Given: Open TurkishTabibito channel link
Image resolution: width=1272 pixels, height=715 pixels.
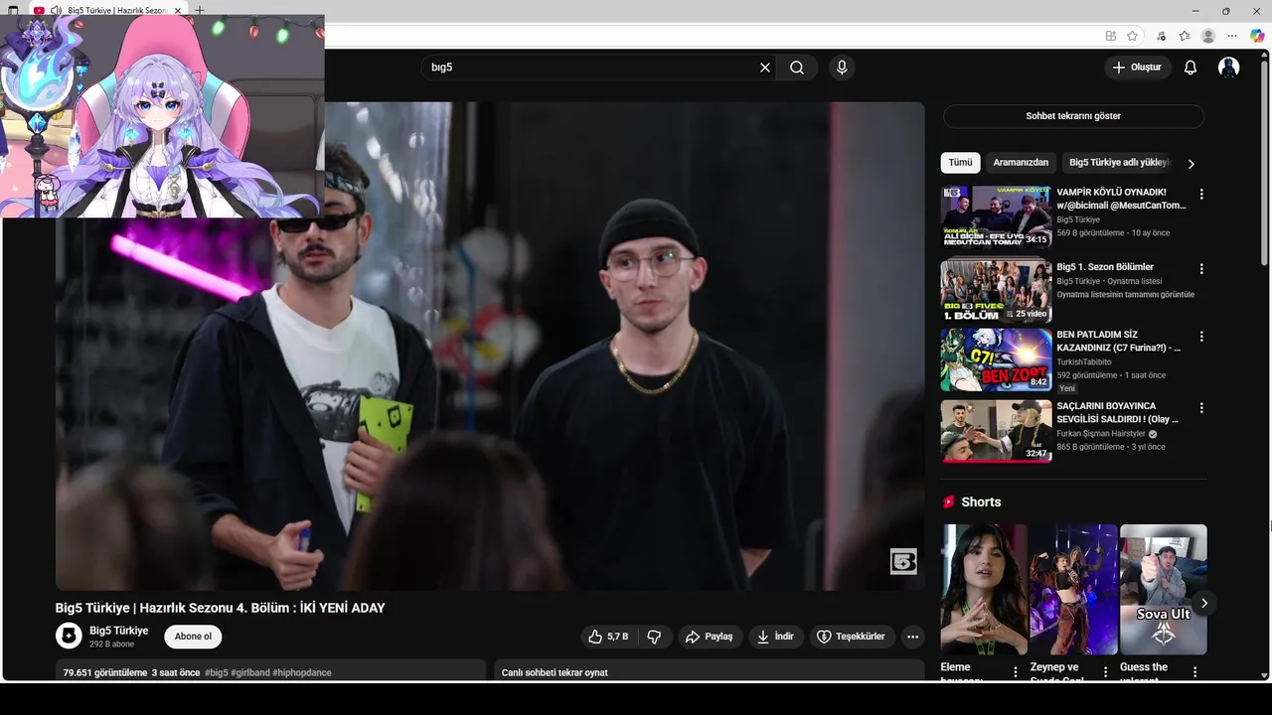Looking at the screenshot, I should coord(1084,362).
